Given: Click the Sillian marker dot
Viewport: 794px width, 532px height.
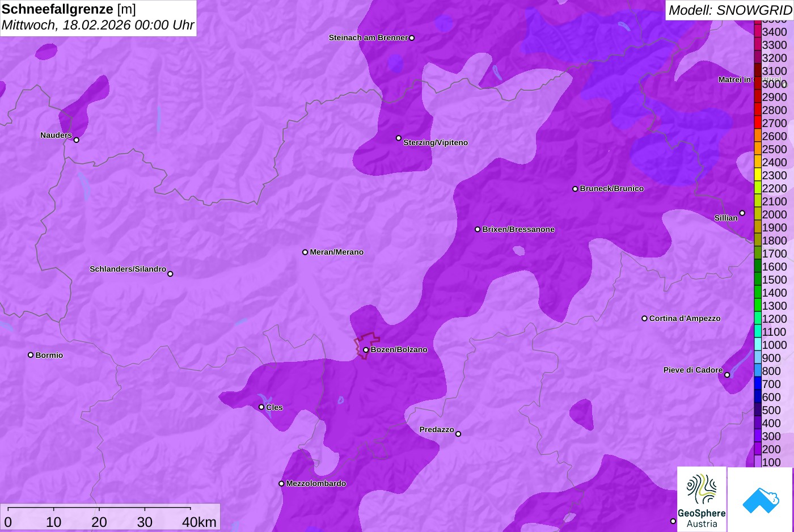Looking at the screenshot, I should point(742,213).
